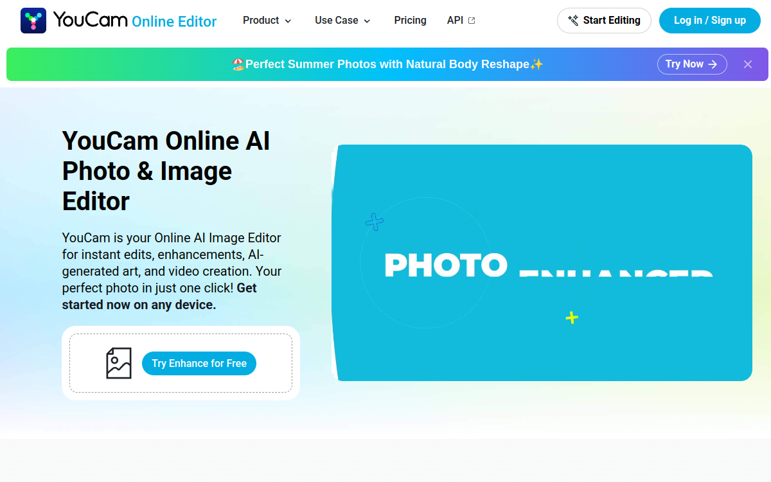Click the image upload drop area

(181, 363)
